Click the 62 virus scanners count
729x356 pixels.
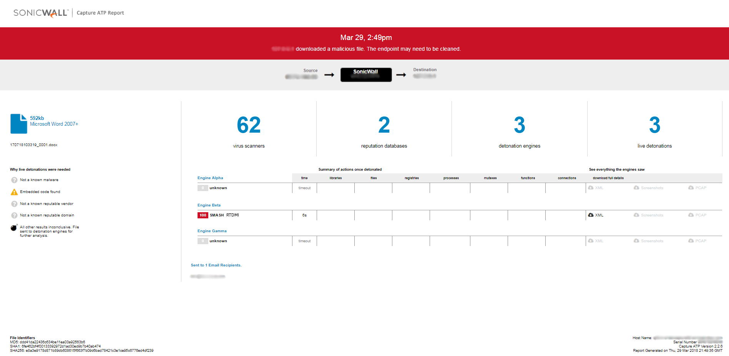coord(249,125)
